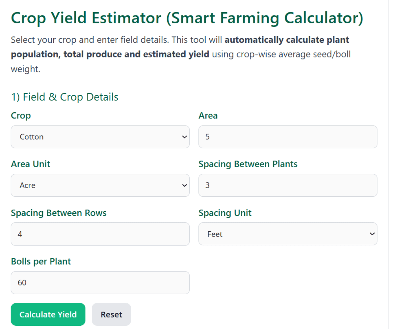395x329 pixels.
Task: Click the '1) Field & Crop Details' heading
Action: [x=65, y=97]
